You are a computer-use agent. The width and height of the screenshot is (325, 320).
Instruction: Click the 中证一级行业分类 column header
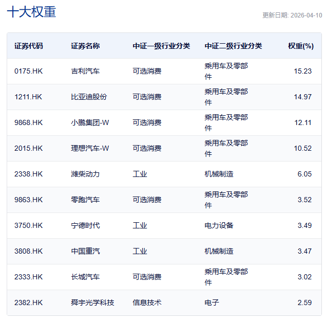point(161,46)
